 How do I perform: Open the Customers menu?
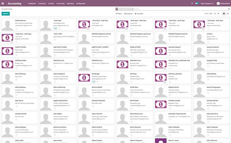[42, 4]
